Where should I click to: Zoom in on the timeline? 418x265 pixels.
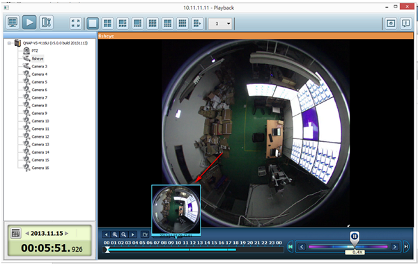[115, 234]
